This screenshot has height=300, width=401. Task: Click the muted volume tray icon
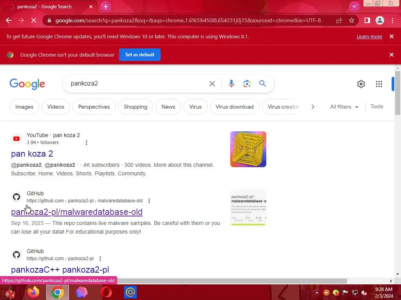pos(364,293)
